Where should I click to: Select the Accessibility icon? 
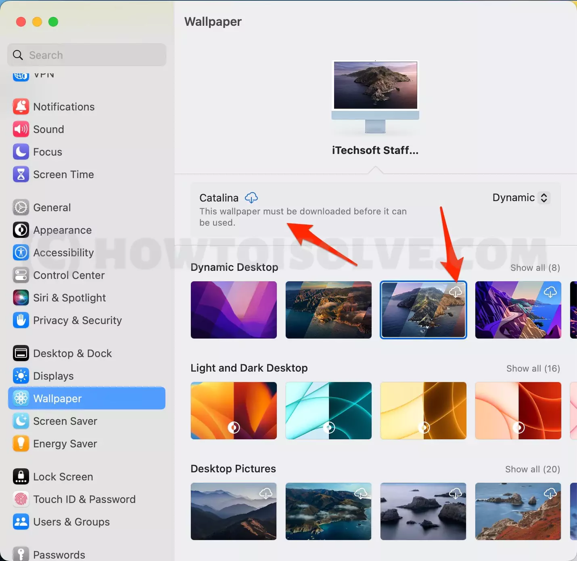[21, 253]
